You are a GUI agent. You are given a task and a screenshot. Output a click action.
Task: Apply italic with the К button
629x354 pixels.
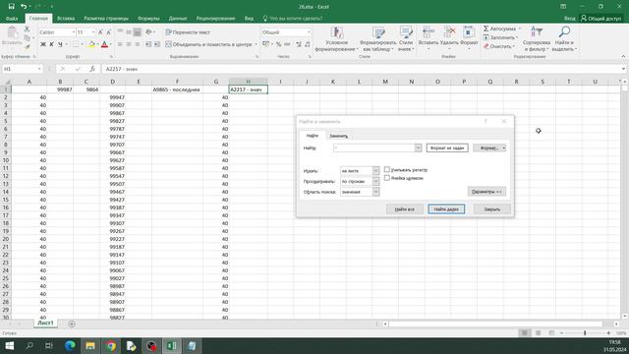pos(51,44)
